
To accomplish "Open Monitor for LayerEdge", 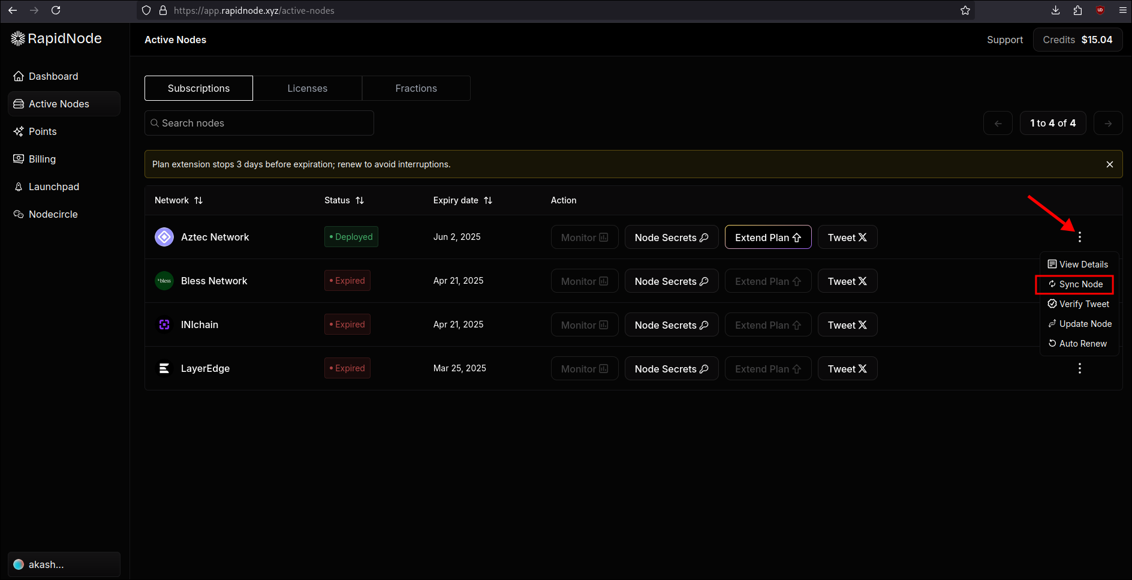I will (585, 368).
